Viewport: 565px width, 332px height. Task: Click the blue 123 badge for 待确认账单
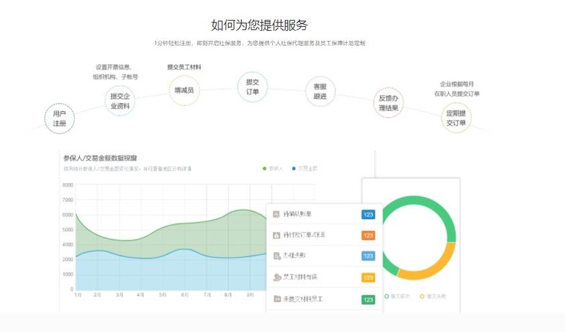(368, 215)
